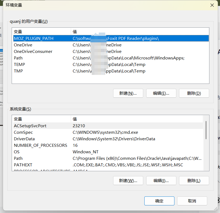Select the ACSetupSvcPort system variable
The image size is (220, 213).
41,126
